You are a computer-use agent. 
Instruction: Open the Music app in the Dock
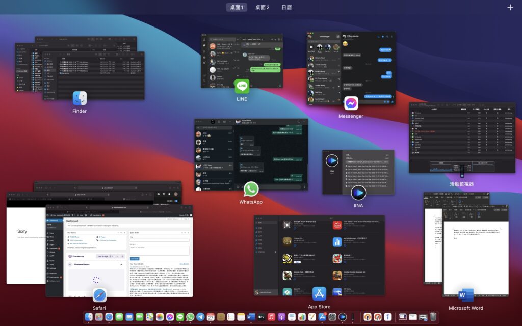[272, 317]
